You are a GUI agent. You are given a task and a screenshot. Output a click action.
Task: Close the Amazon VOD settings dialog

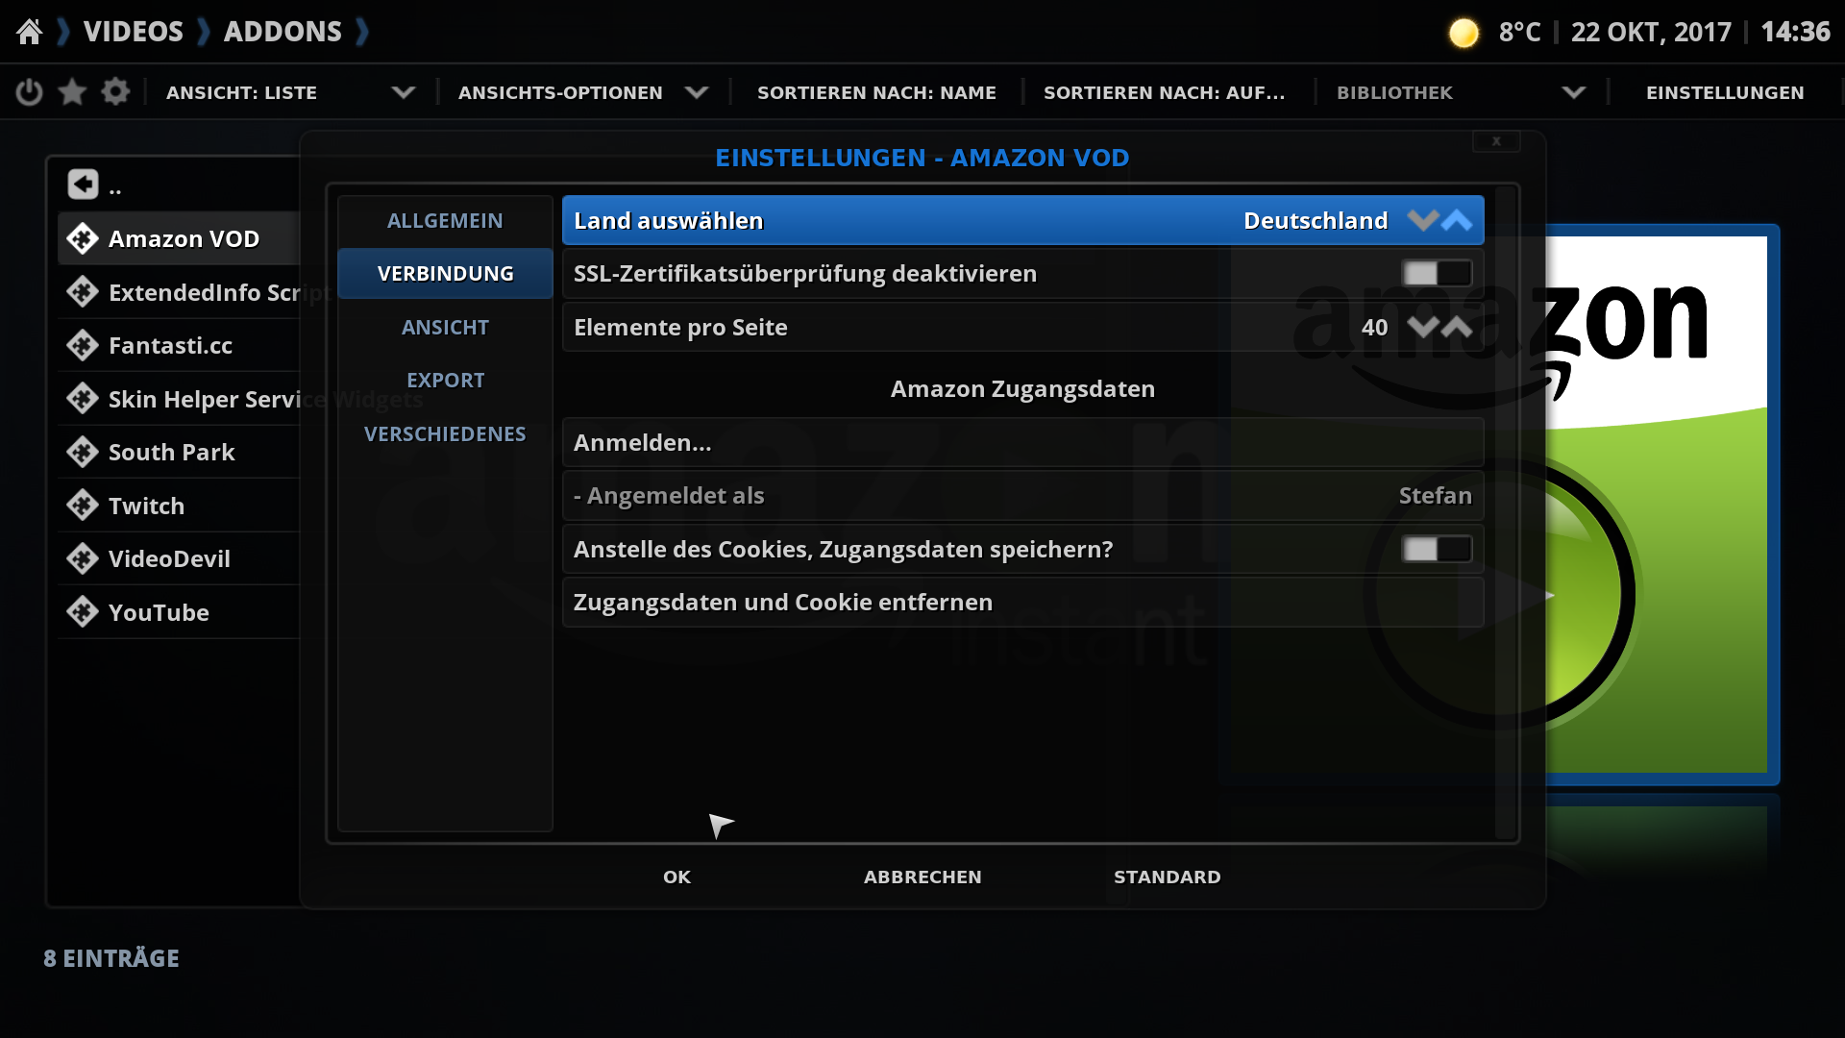pos(1496,141)
